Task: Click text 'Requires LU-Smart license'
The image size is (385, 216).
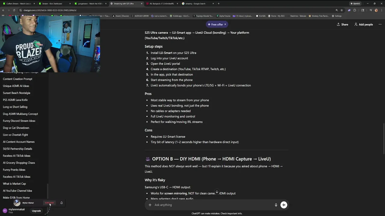Action: [x=168, y=136]
